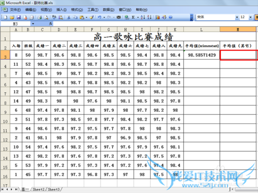
Task: Save the workbook with the floppy disk icon
Action: [19, 17]
